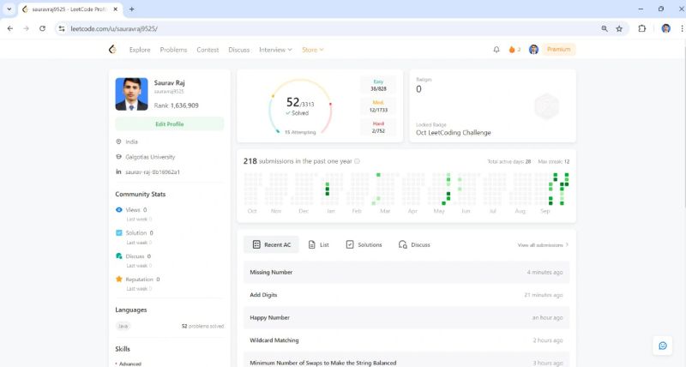
Task: Click the Total active days: 28 text
Action: [509, 161]
